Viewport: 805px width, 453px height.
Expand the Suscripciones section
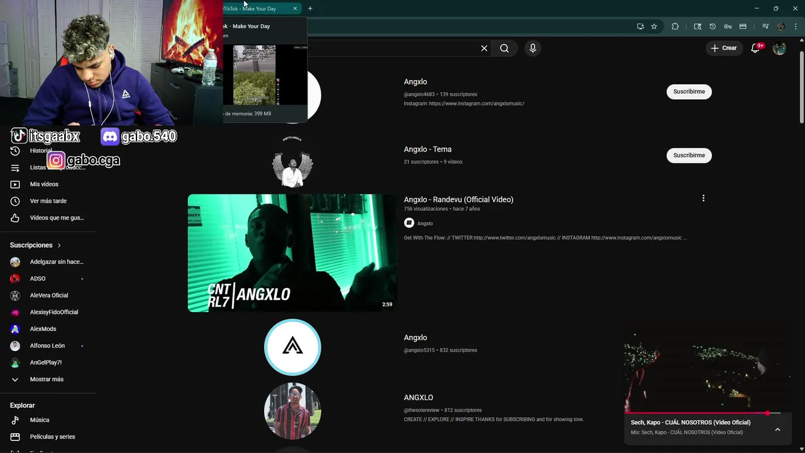[x=36, y=245]
